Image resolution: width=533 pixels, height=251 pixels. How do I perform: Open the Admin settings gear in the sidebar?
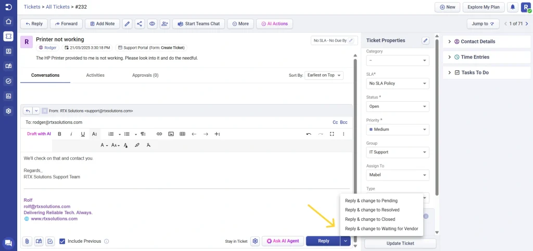8,111
